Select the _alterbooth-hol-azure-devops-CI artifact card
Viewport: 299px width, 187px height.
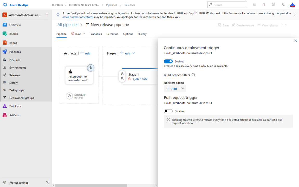coord(79,75)
